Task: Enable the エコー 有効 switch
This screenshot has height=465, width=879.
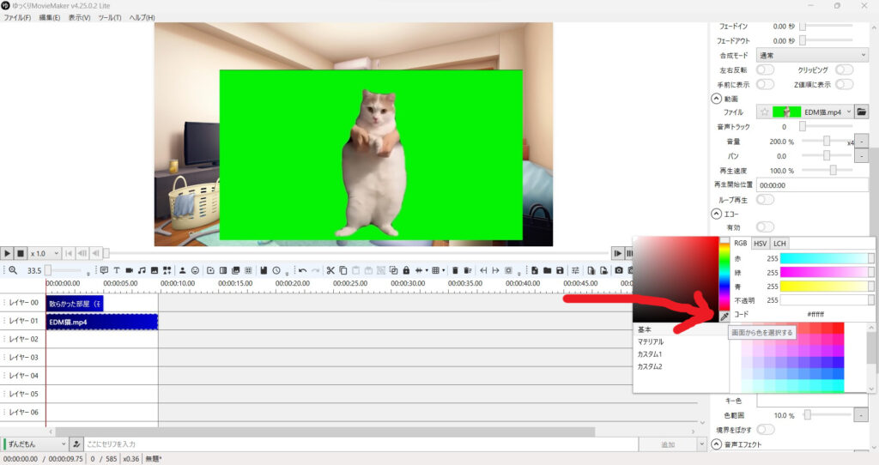Action: pos(765,226)
